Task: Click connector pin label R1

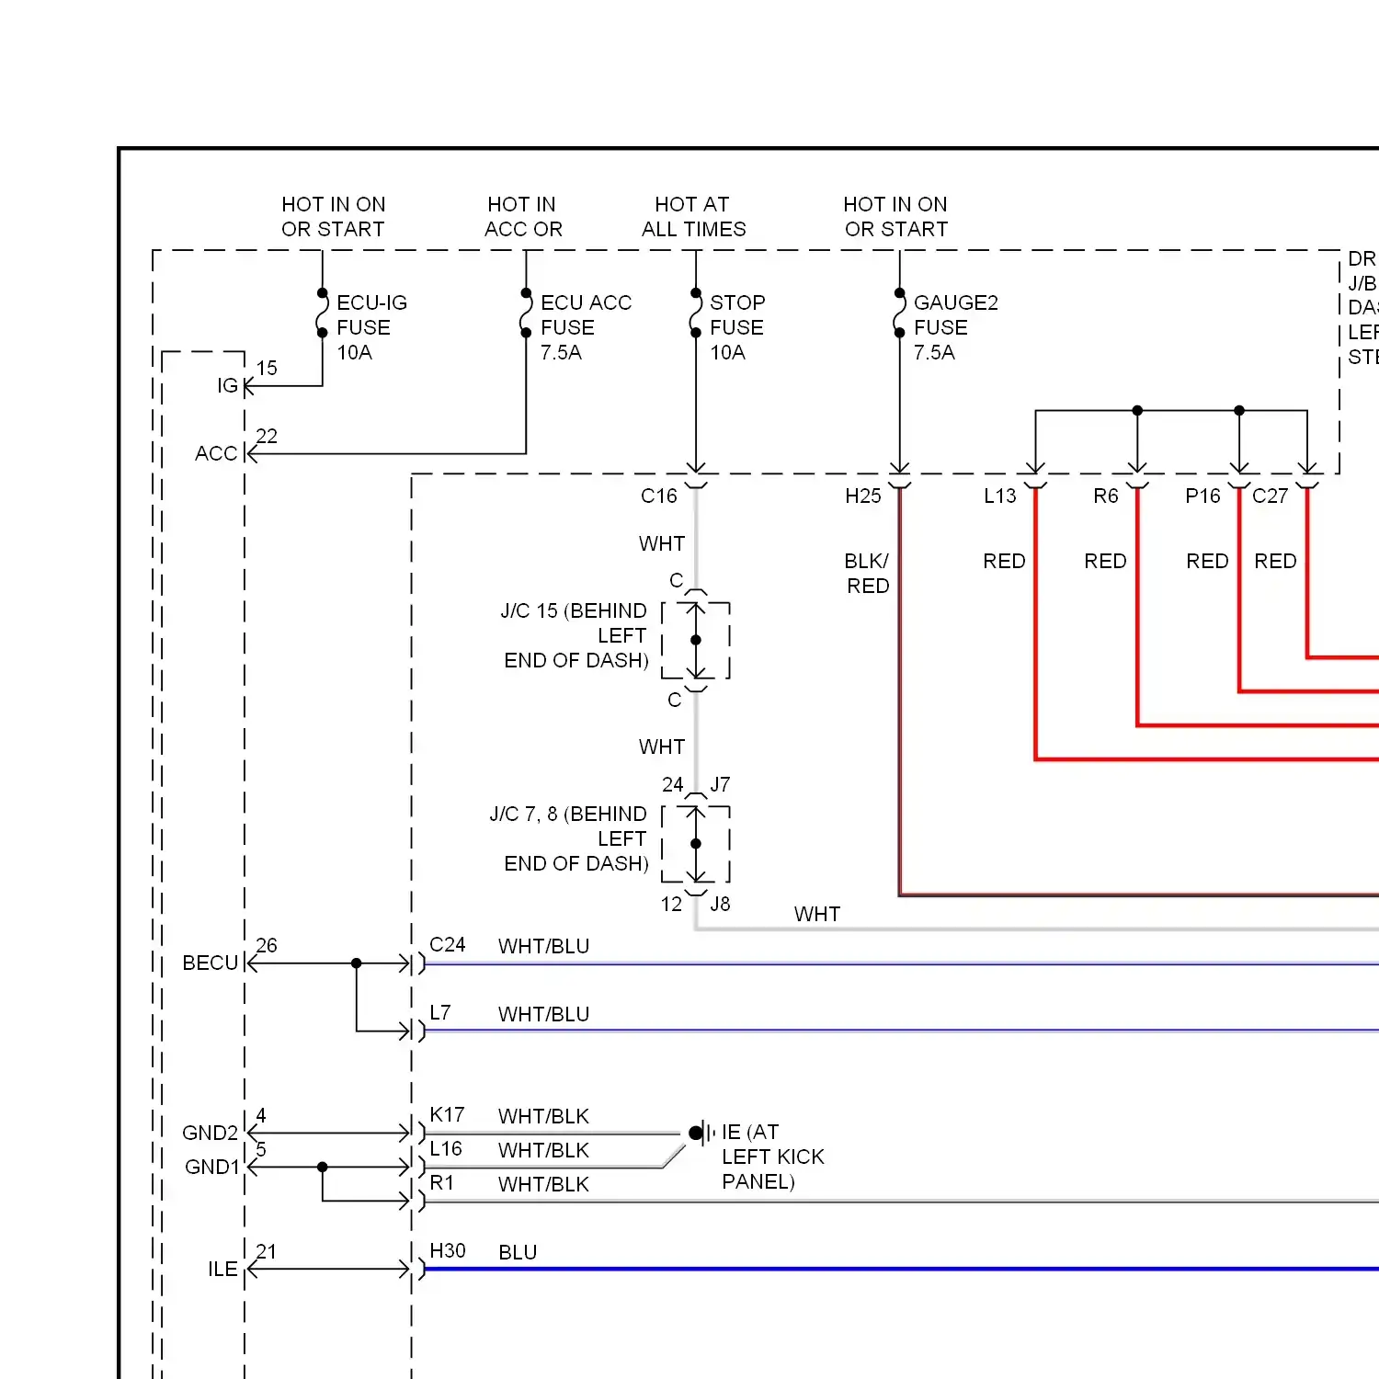Action: tap(442, 1182)
